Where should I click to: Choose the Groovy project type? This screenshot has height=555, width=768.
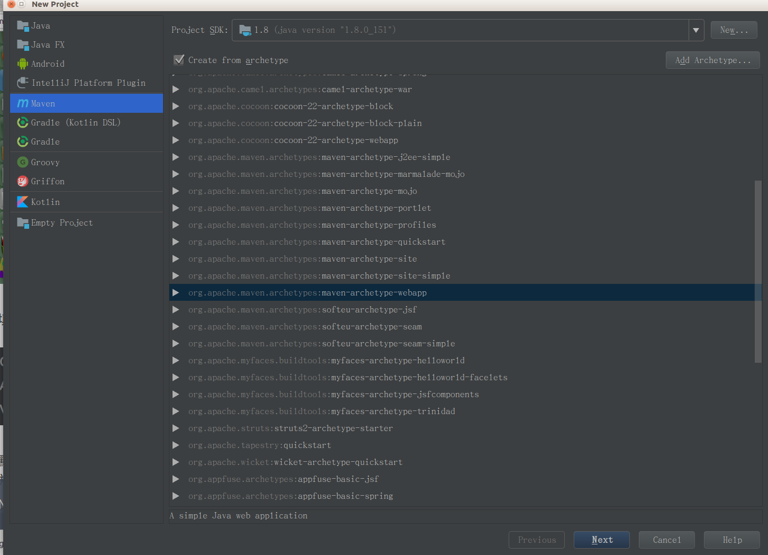(x=86, y=163)
